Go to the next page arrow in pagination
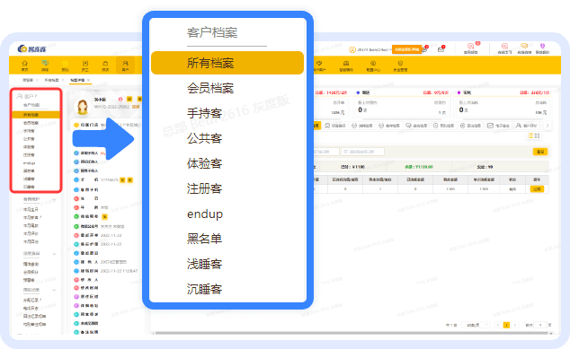Viewport: 570px width, 349px height. click(x=515, y=325)
